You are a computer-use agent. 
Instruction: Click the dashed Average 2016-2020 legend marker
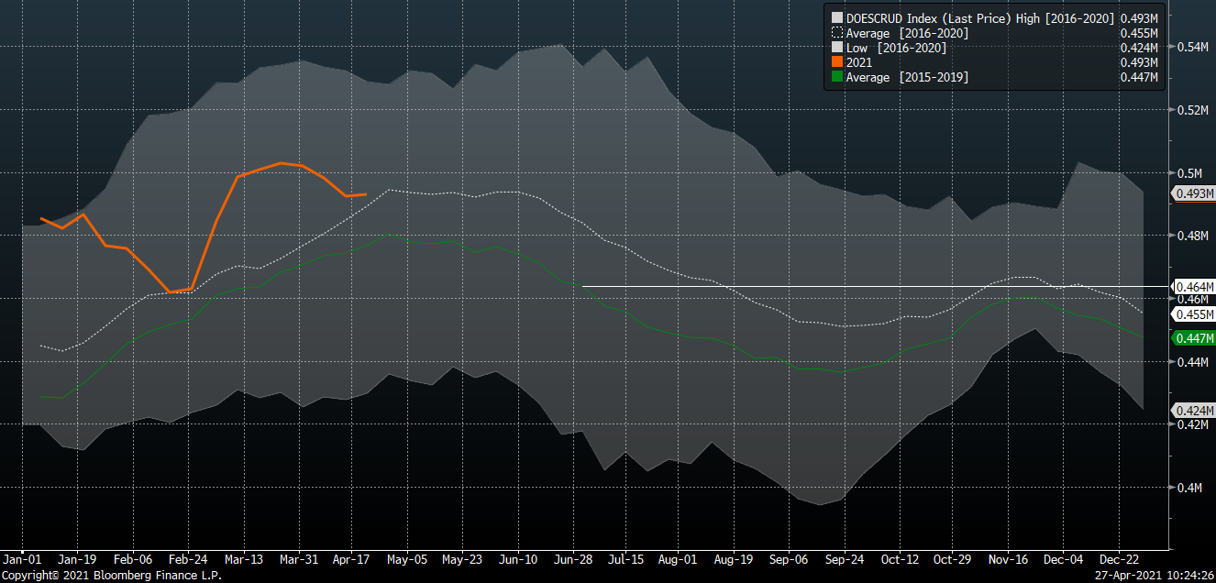(x=837, y=32)
